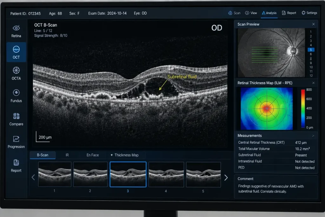The height and width of the screenshot is (217, 325).
Task: Select B-scan thumbnail 1
Action: click(x=55, y=174)
